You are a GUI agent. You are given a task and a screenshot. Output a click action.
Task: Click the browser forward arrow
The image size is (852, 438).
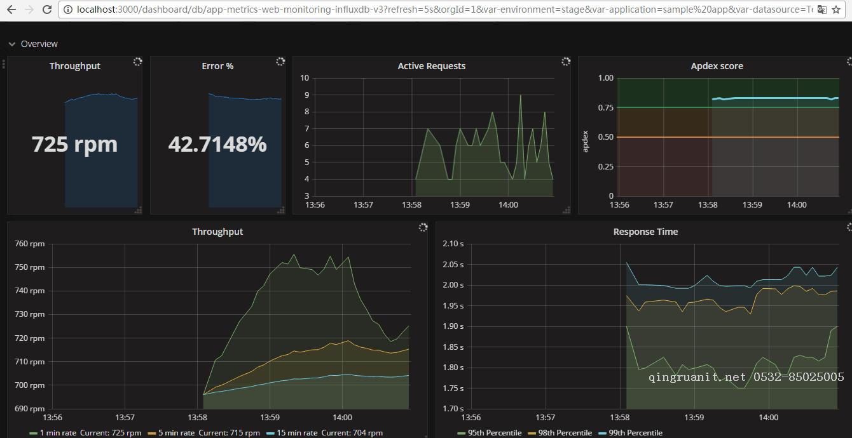click(29, 10)
